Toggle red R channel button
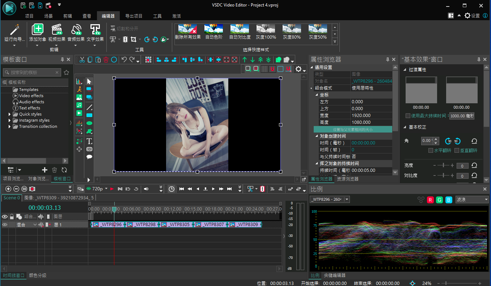The image size is (491, 286). [x=430, y=199]
